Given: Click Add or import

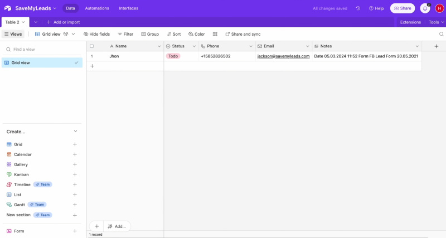Looking at the screenshot, I should tap(63, 22).
